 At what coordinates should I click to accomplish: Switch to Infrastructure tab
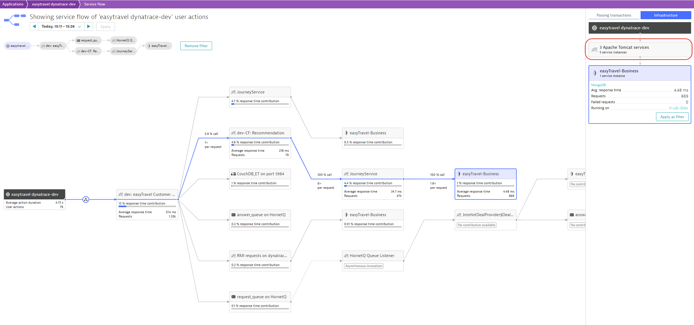[666, 15]
